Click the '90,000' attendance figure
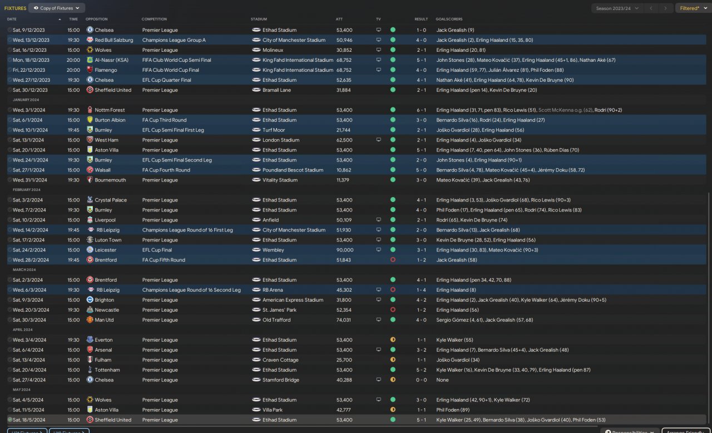This screenshot has width=712, height=433. coord(345,250)
